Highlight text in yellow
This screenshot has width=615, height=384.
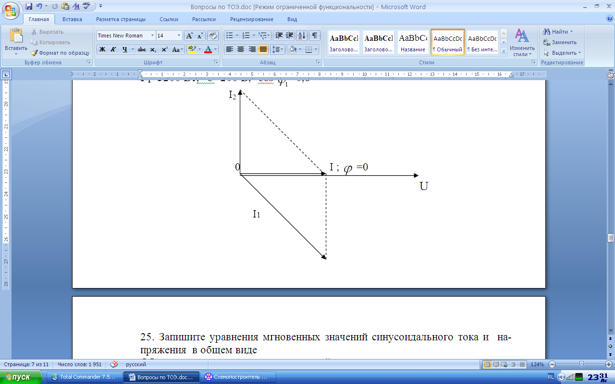pyautogui.click(x=191, y=49)
